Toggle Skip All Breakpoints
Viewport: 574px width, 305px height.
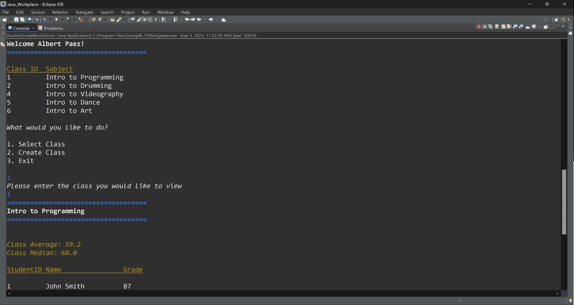(37, 19)
